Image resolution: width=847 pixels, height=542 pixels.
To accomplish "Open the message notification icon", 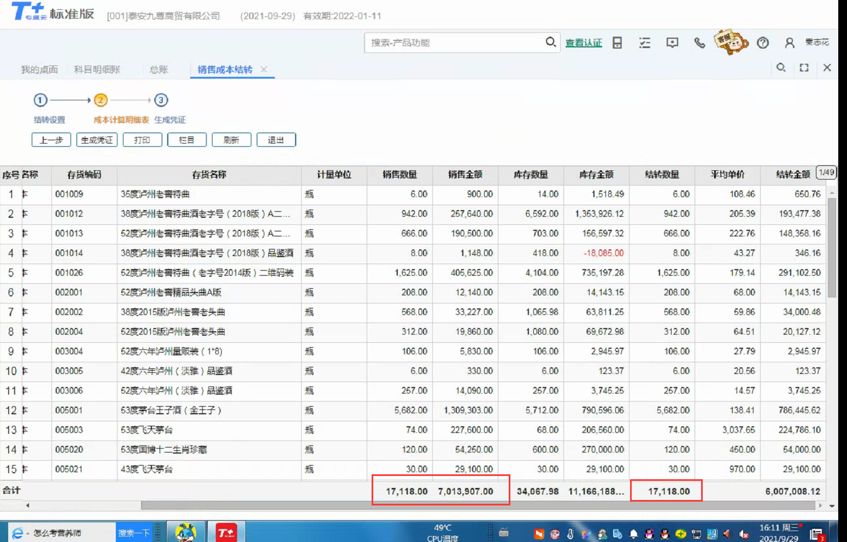I will [672, 43].
